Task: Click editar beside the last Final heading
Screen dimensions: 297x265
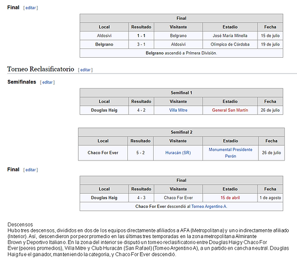Action: click(31, 170)
